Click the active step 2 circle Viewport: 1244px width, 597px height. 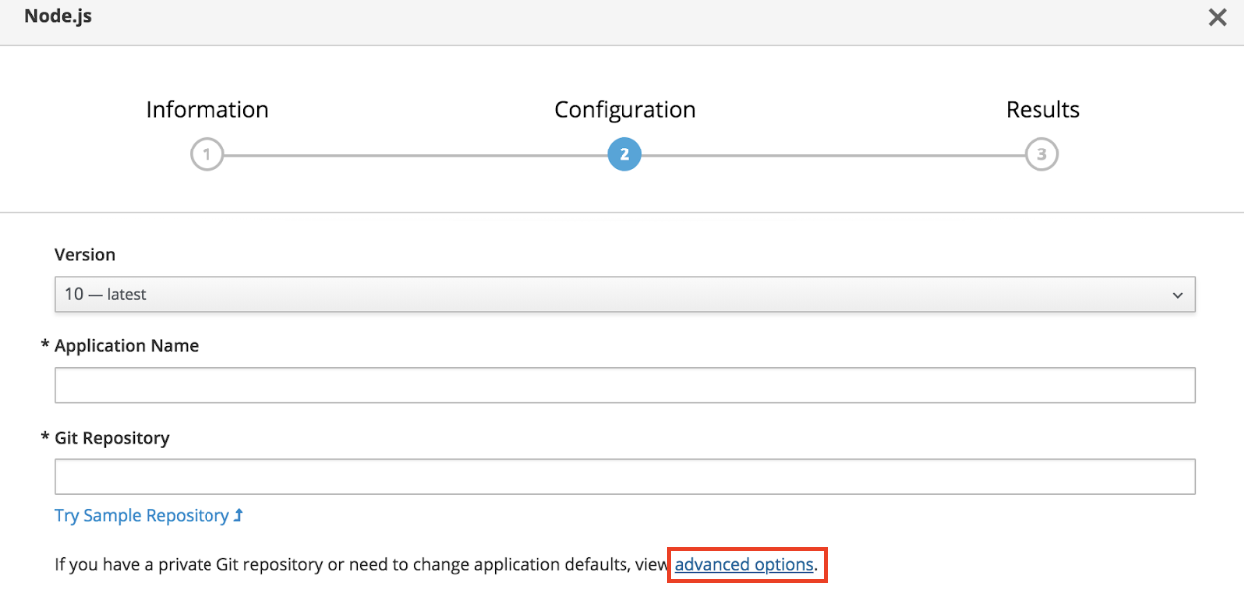624,154
